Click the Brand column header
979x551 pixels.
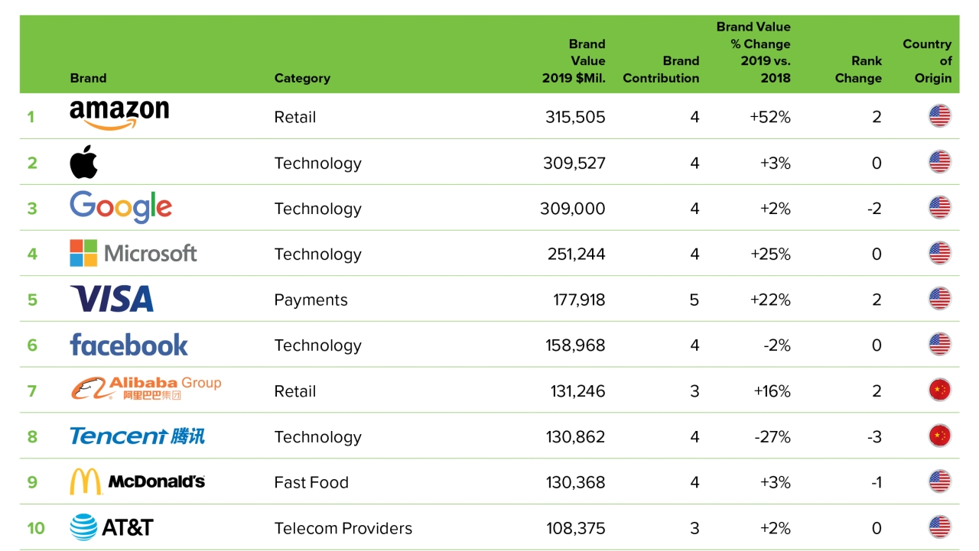pyautogui.click(x=88, y=78)
